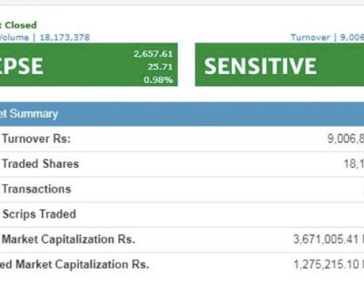The width and height of the screenshot is (364, 284).
Task: Select the Market Capitalization Rs. row
Action: point(182,239)
